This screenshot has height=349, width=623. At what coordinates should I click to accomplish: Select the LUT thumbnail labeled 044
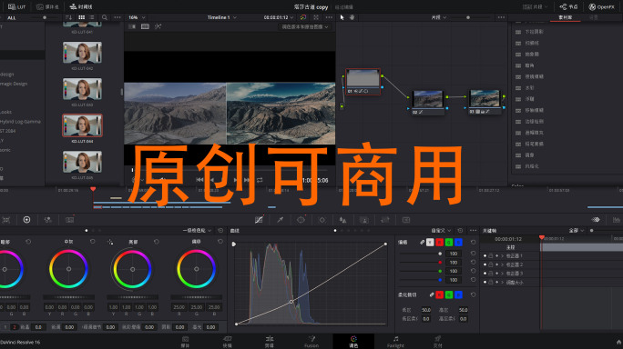[x=82, y=125]
